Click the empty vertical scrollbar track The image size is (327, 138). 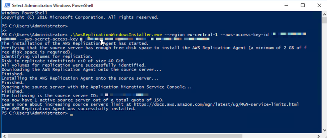pos(324,75)
